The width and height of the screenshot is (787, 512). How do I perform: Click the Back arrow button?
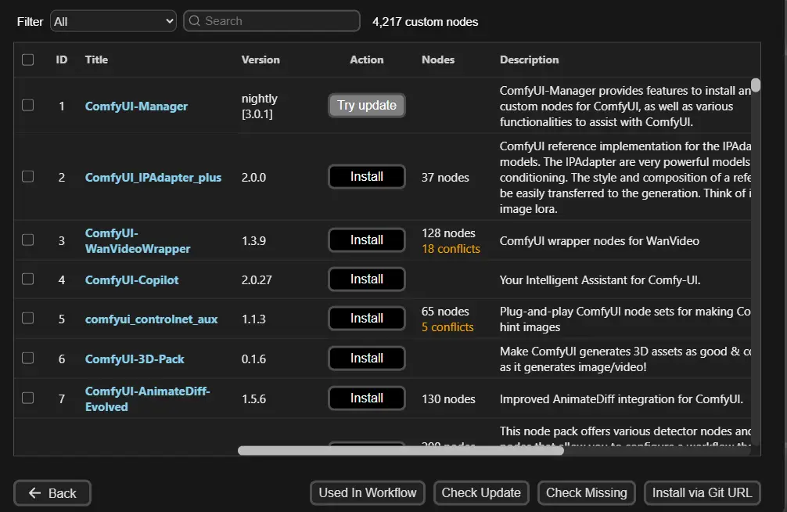[52, 493]
